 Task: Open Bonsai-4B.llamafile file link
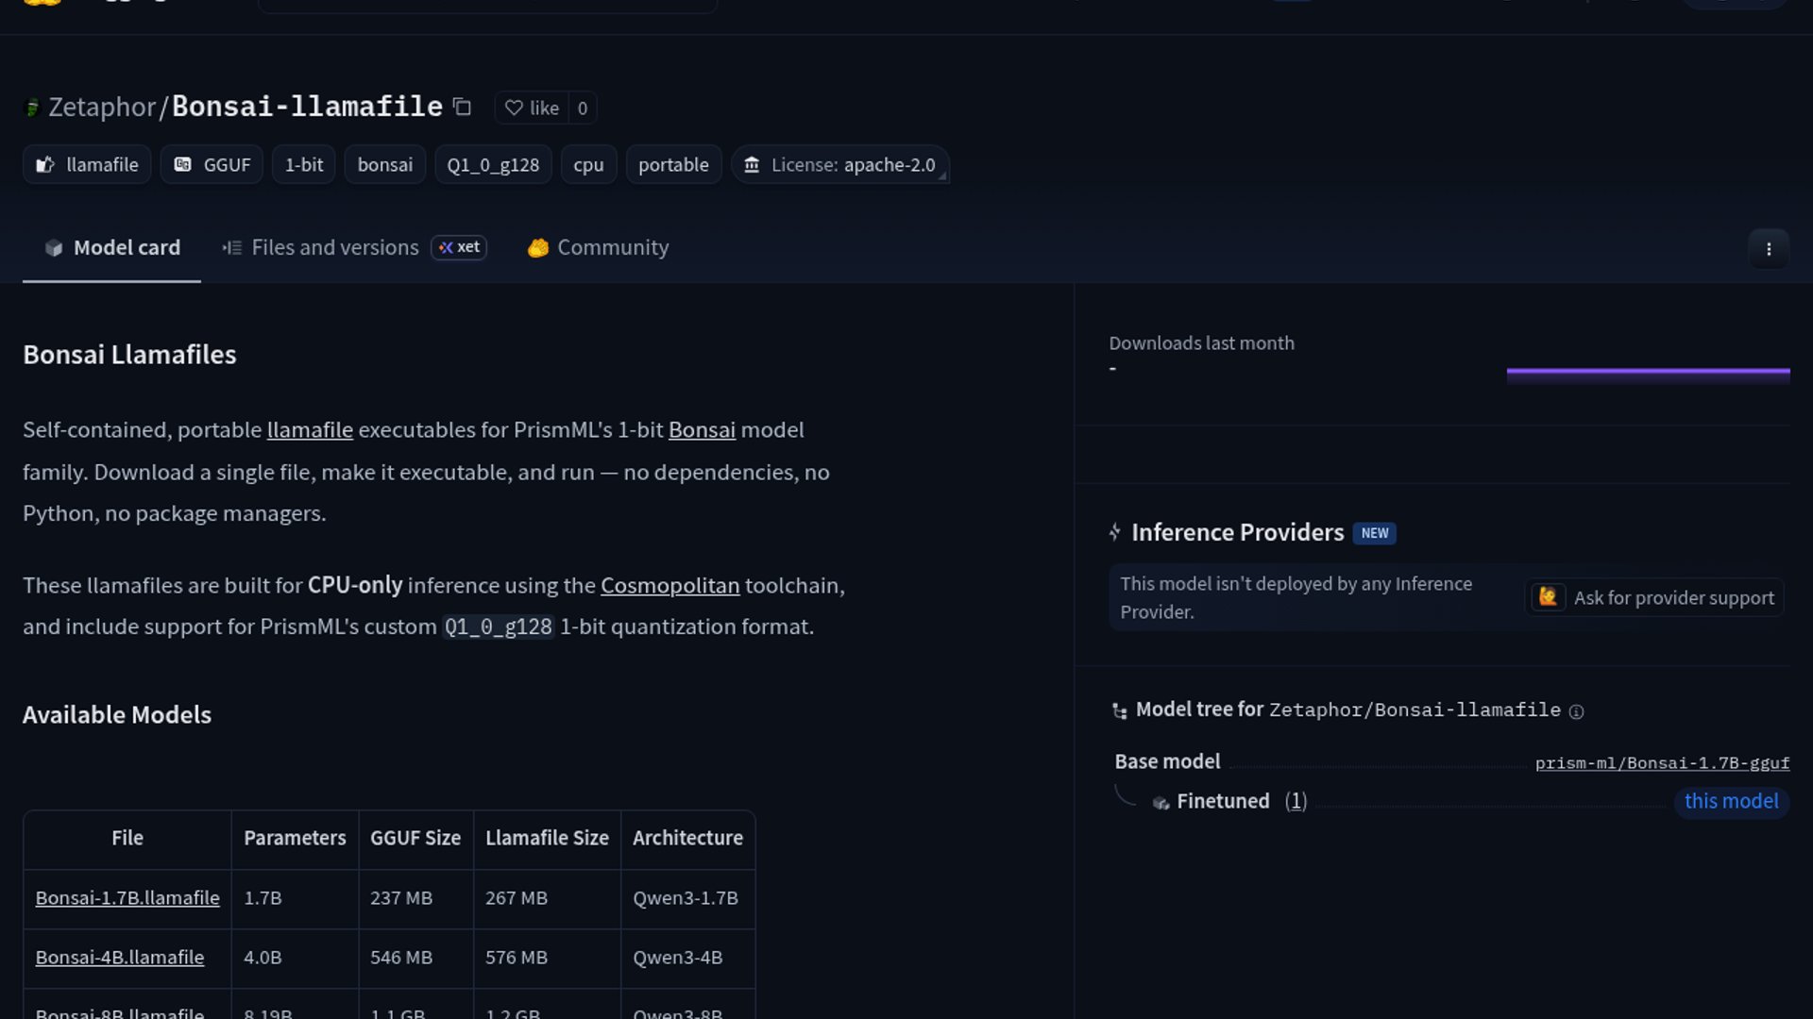[x=120, y=958]
